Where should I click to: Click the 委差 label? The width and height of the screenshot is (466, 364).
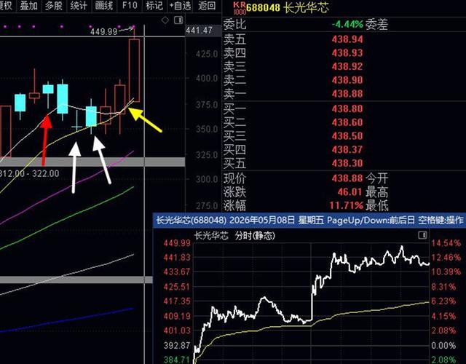click(377, 24)
